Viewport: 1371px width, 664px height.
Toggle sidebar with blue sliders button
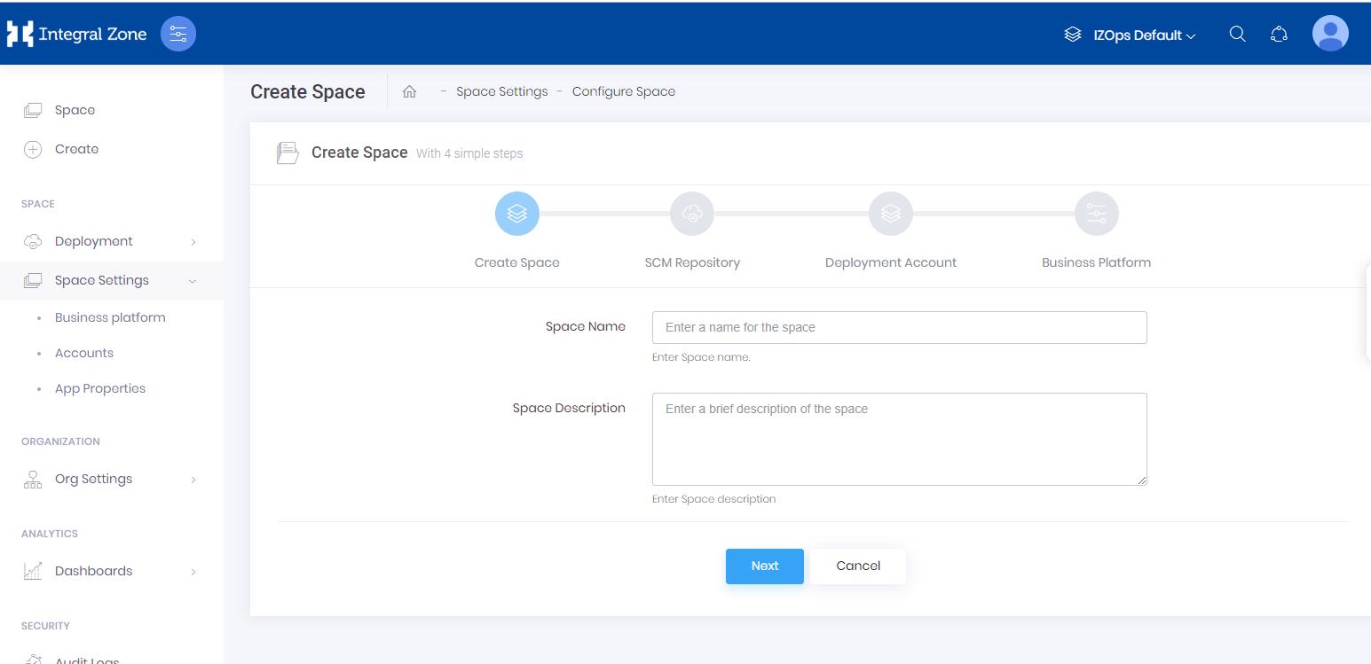coord(178,35)
